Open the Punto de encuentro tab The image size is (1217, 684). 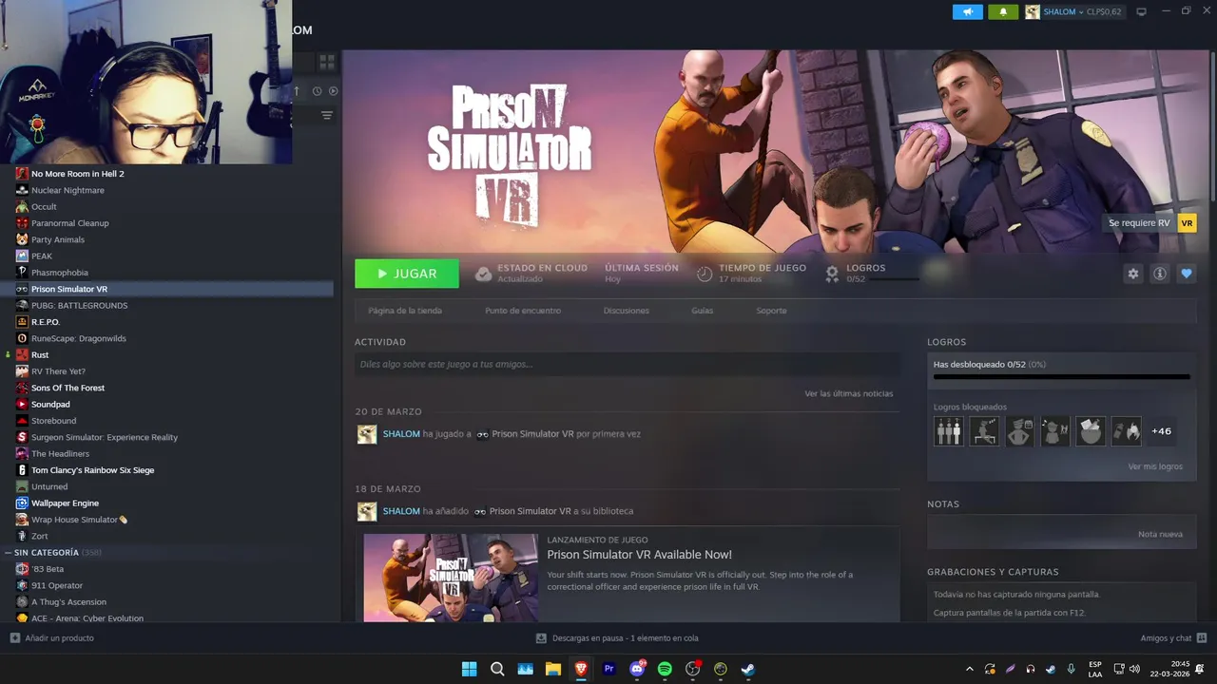(x=523, y=311)
